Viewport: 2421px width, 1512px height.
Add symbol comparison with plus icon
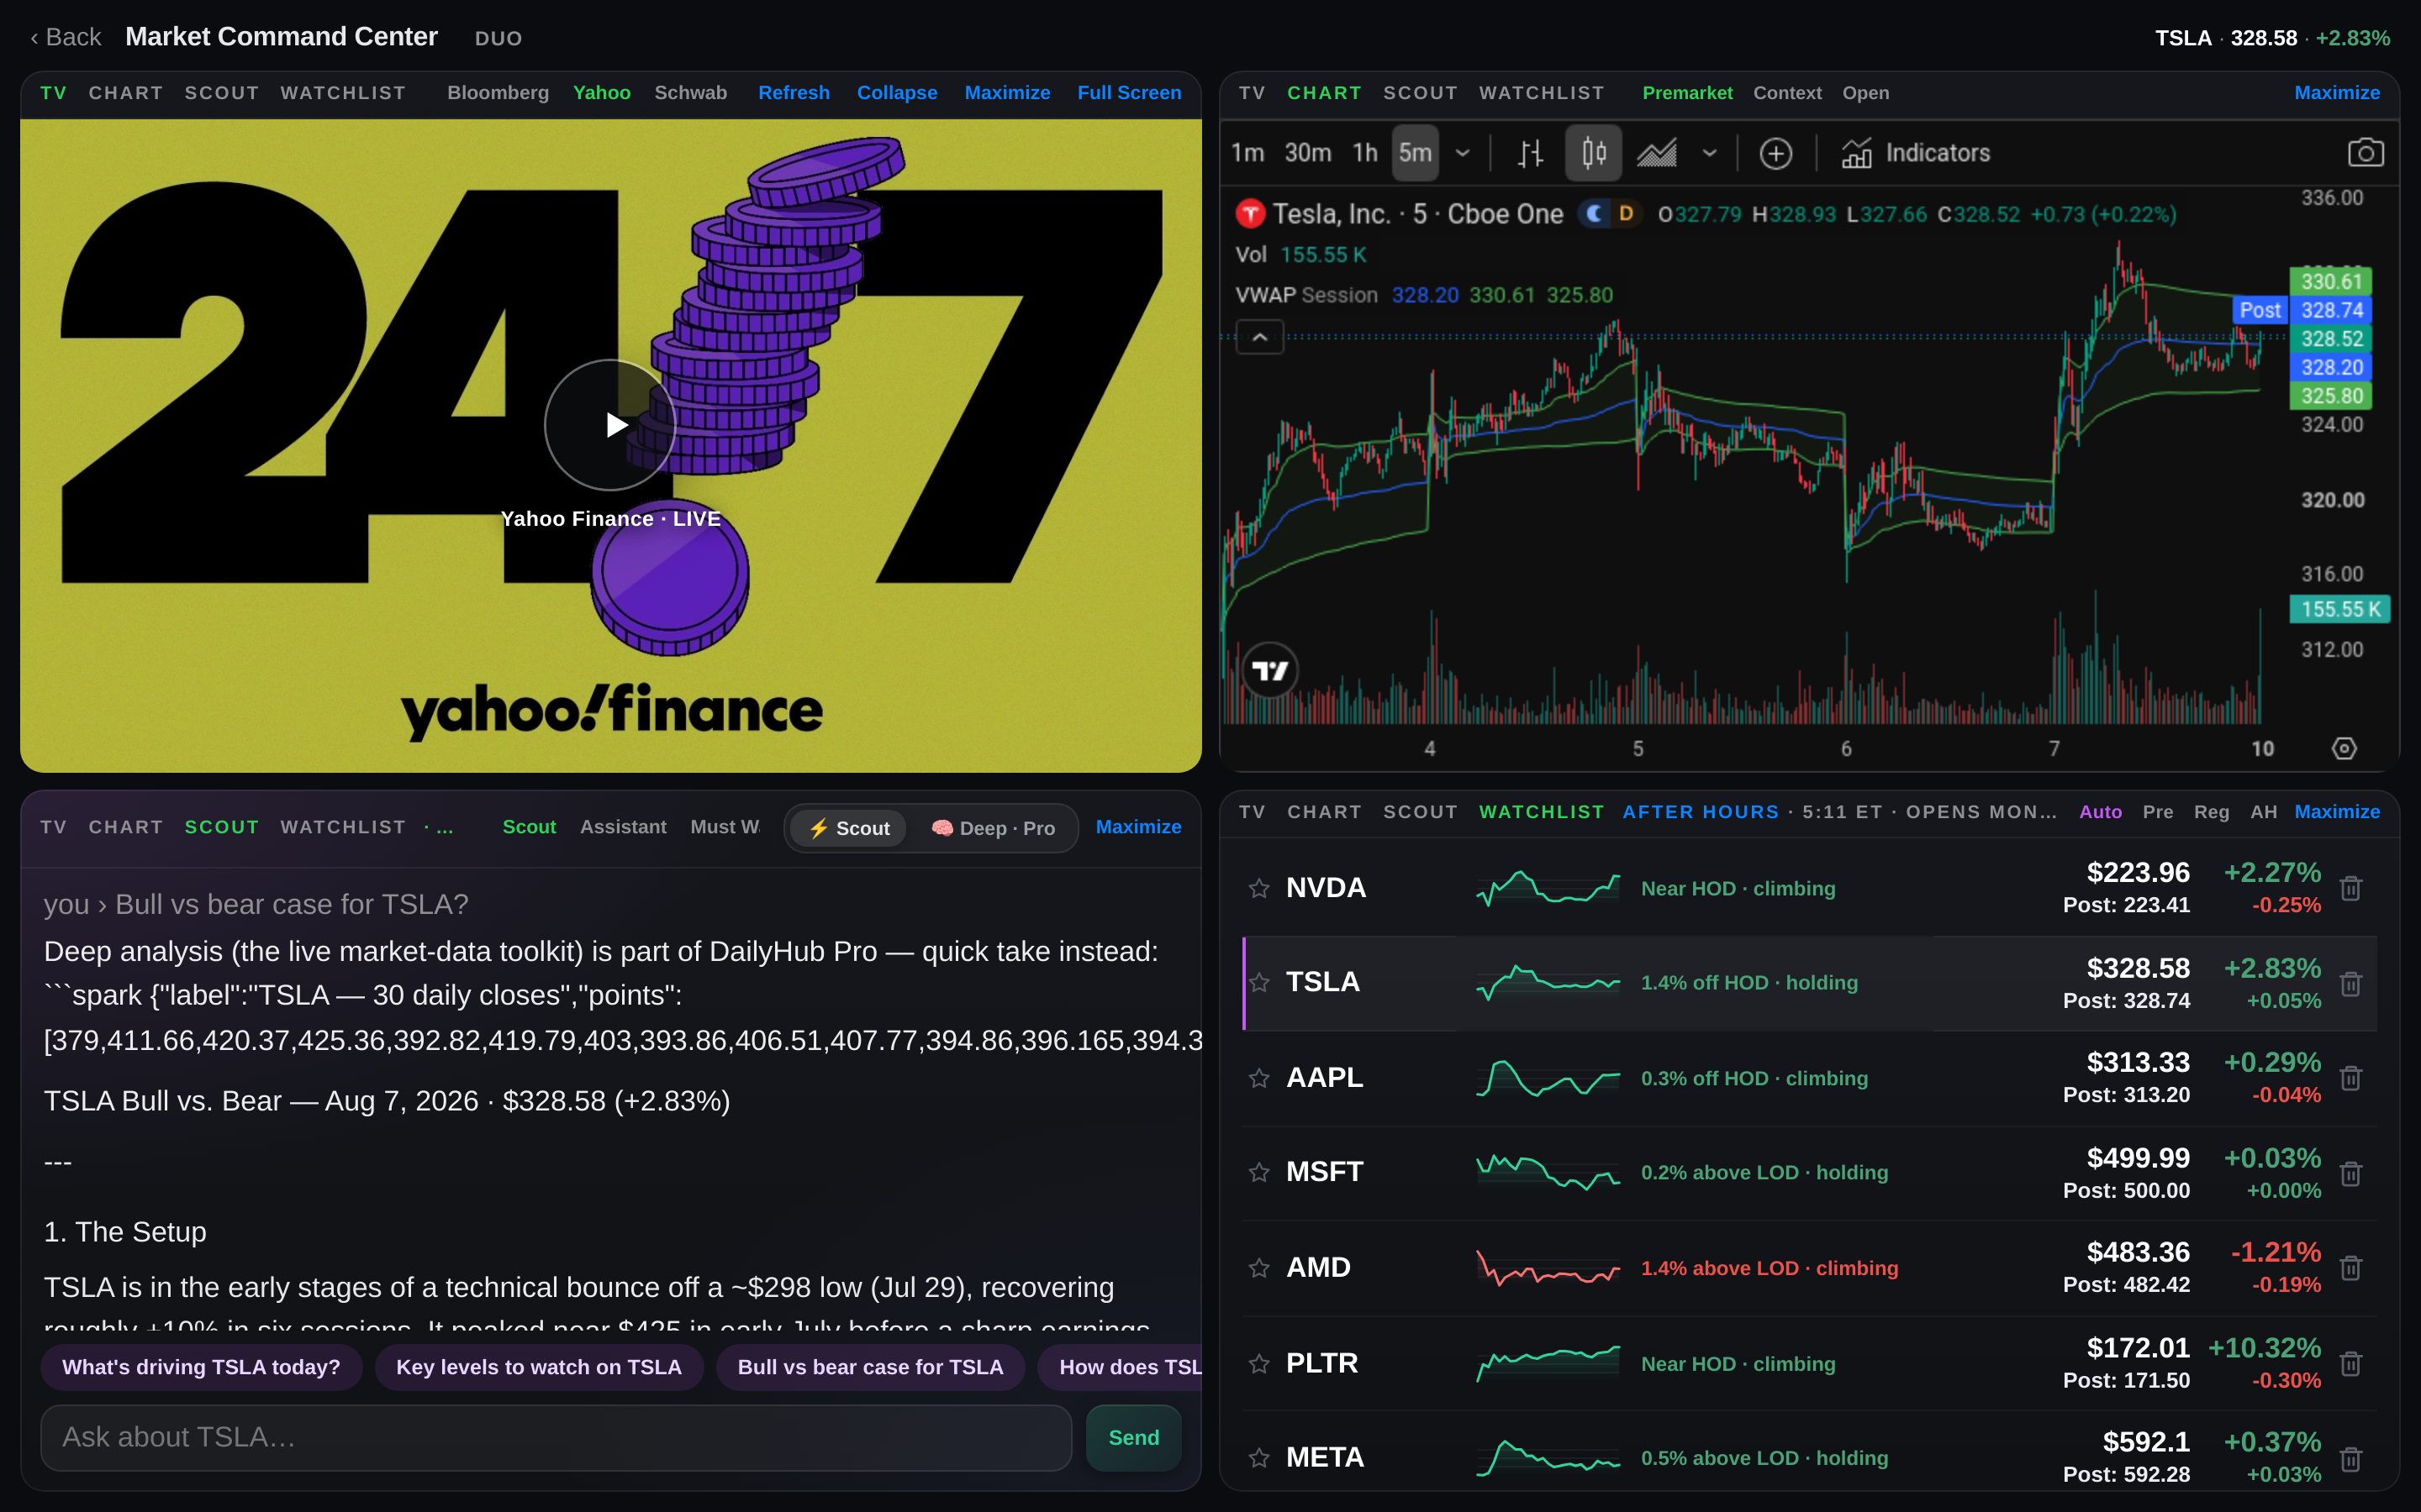1775,153
